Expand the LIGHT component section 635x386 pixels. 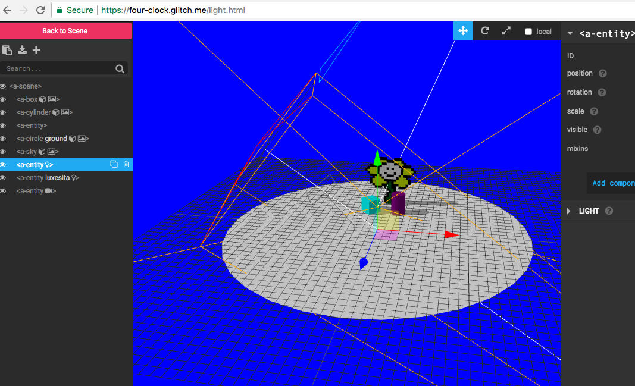tap(569, 211)
